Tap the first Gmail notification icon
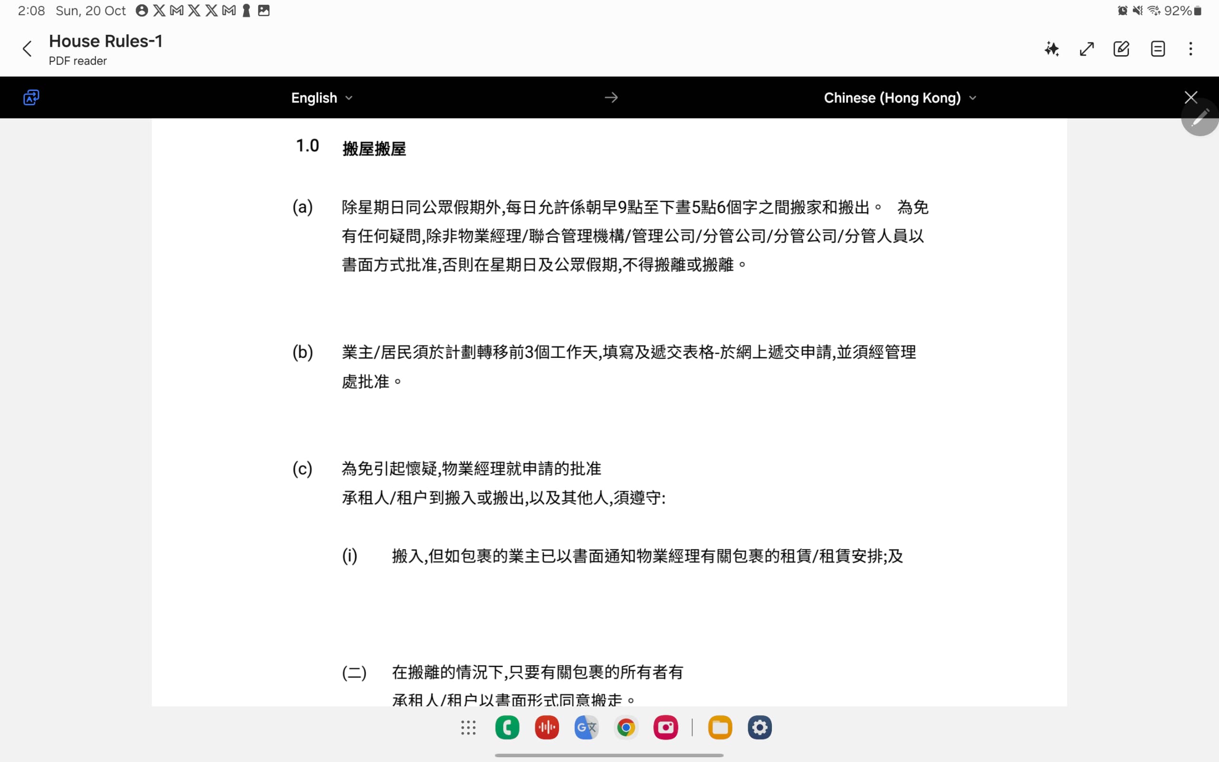 click(x=177, y=10)
